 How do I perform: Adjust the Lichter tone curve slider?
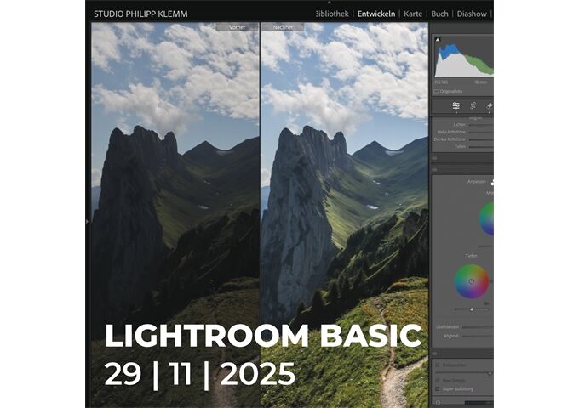(481, 125)
